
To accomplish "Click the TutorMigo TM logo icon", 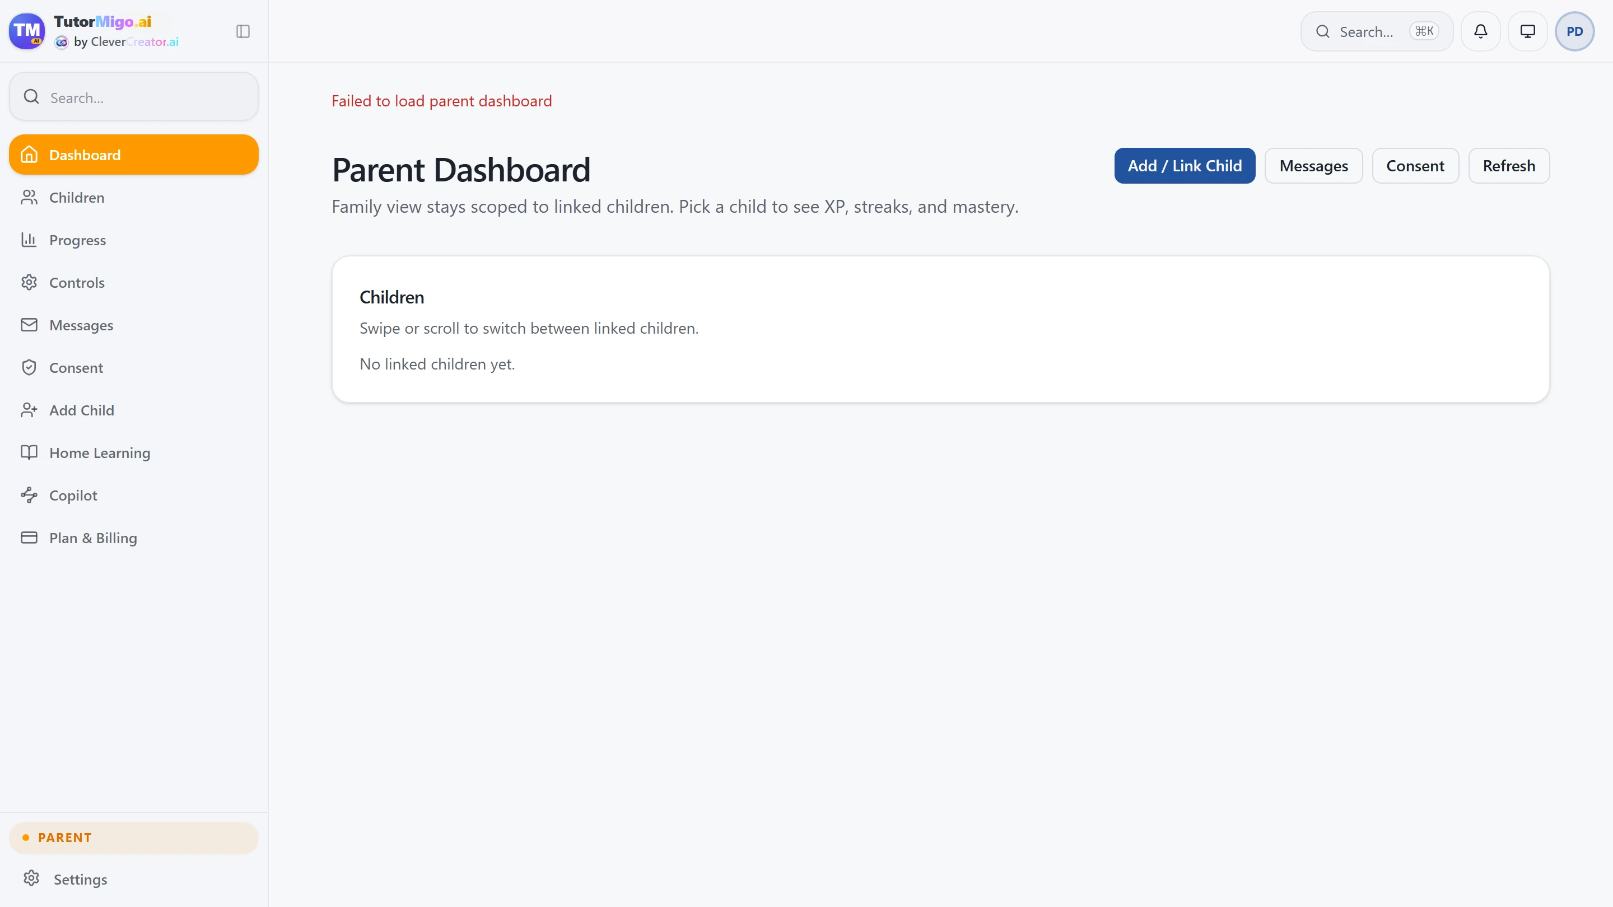I will [27, 31].
